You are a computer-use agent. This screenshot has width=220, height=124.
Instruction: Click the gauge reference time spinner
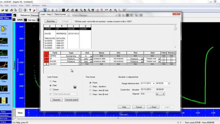pyautogui.click(x=169, y=83)
